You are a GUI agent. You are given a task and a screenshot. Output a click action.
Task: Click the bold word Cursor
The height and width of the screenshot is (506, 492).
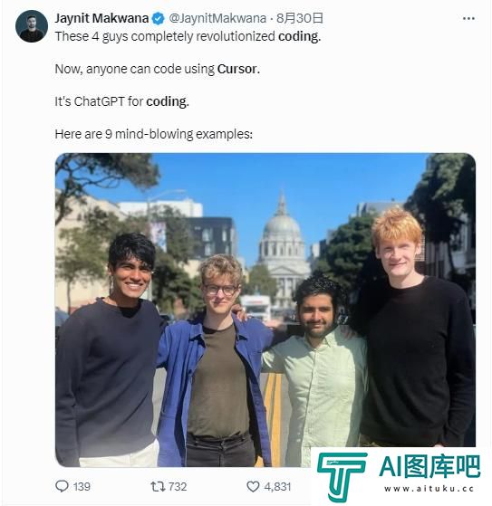click(238, 69)
